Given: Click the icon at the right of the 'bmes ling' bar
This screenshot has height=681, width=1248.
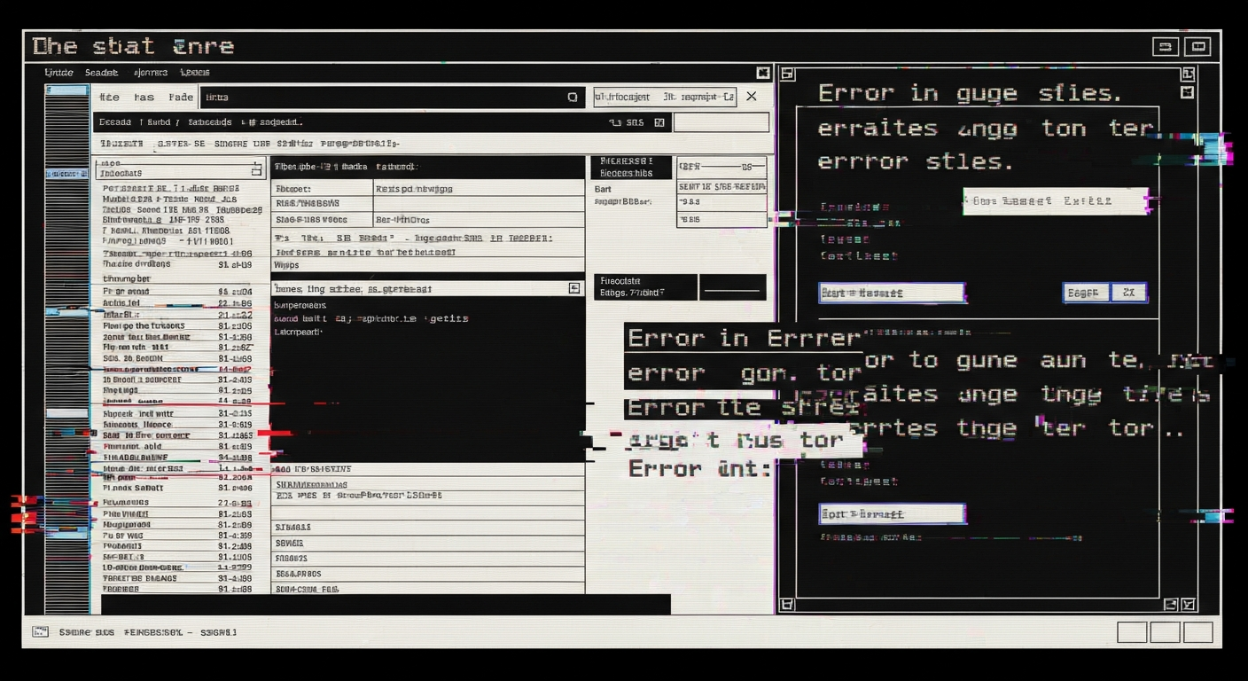Looking at the screenshot, I should coord(574,288).
